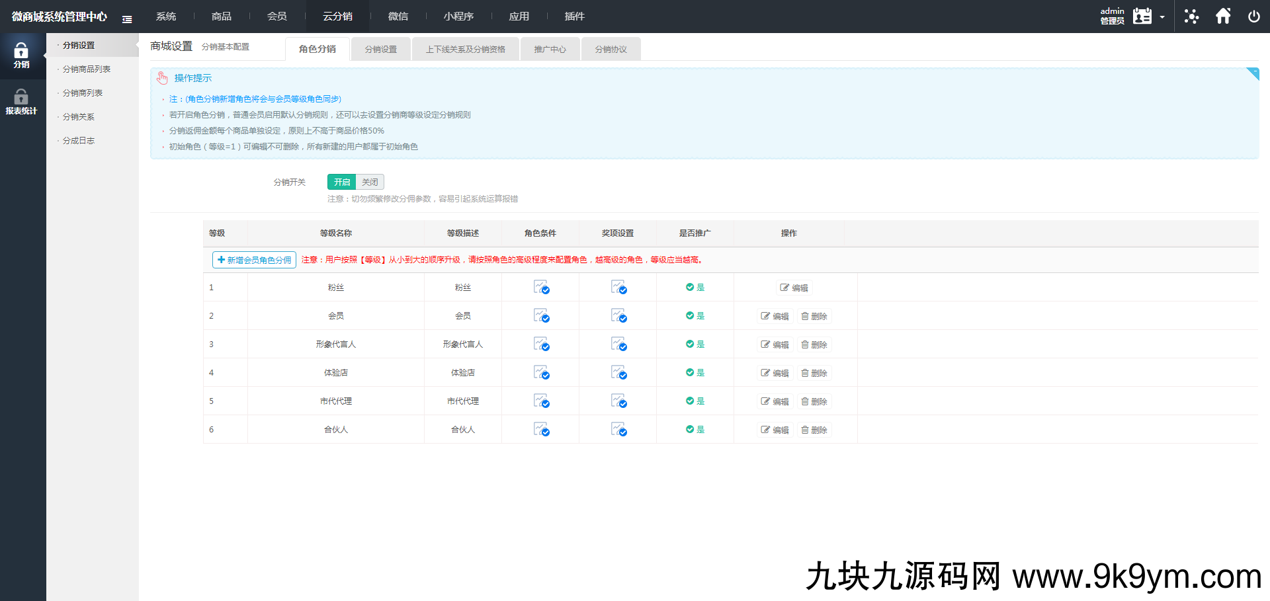Open the 分销 module in the left sidebar
This screenshot has height=601, width=1270.
(x=22, y=55)
